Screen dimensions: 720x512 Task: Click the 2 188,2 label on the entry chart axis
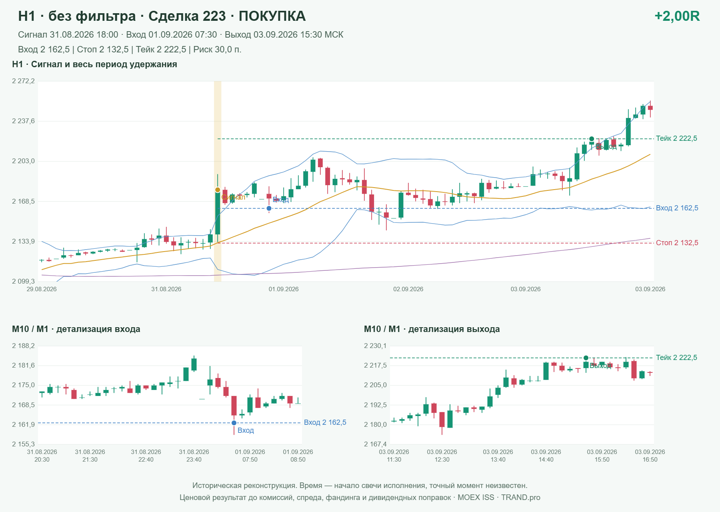coord(23,346)
